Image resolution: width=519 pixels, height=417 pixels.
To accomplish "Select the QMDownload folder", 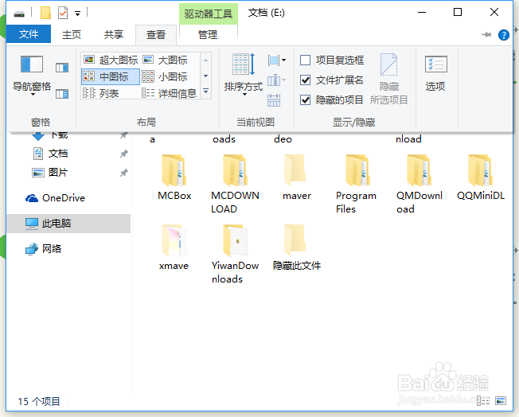I will pos(419,184).
